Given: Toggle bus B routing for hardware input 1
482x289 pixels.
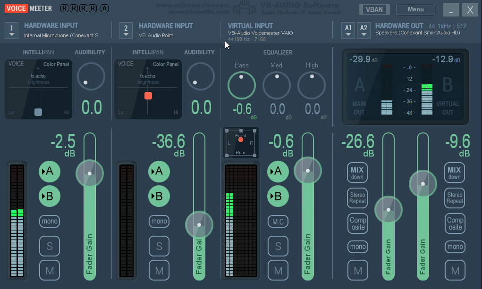Looking at the screenshot, I should pos(50,196).
